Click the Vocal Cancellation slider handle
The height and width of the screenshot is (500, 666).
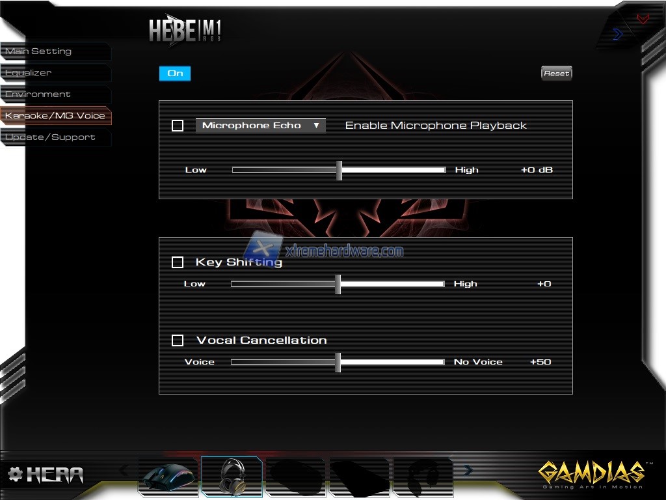(x=338, y=363)
